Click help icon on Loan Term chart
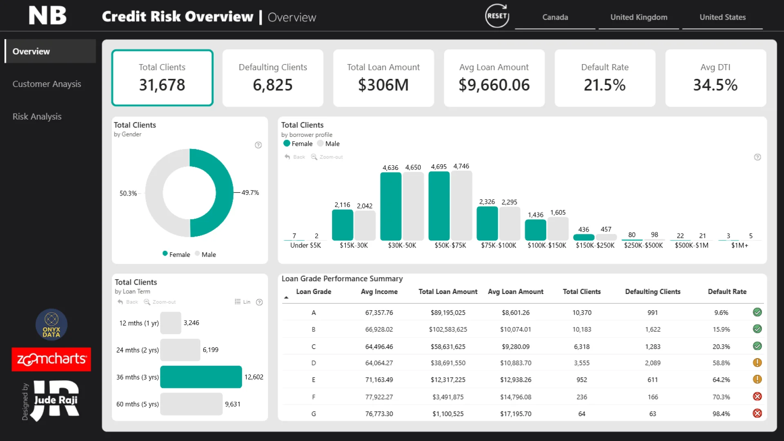Screen dimensions: 784x441 (259, 302)
